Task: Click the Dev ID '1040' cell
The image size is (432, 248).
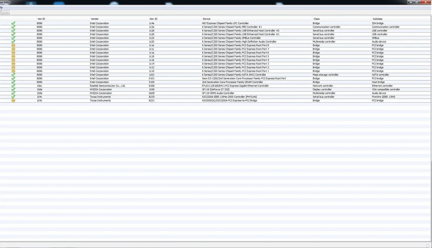Action: (151, 89)
